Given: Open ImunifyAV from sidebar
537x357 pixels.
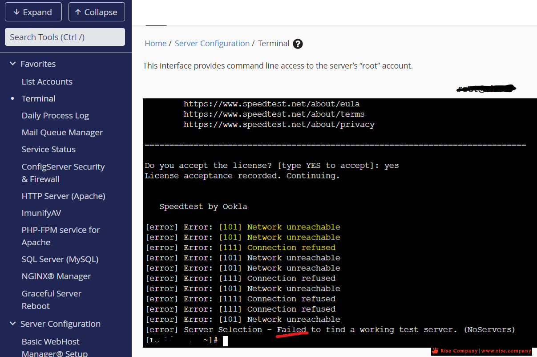Looking at the screenshot, I should (41, 213).
